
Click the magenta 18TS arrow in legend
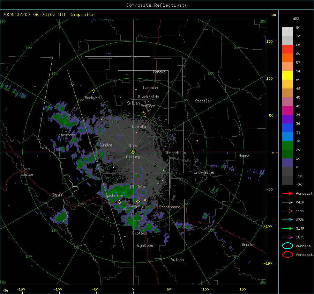click(287, 237)
